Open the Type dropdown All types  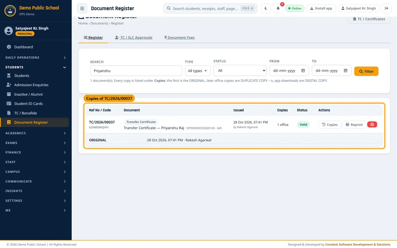(198, 71)
